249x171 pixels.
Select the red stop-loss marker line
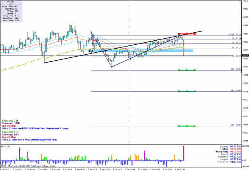point(187,34)
